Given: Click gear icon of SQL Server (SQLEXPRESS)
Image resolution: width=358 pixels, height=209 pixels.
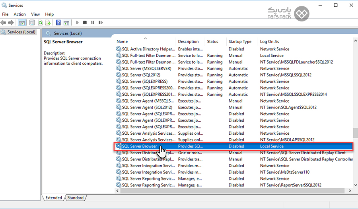Looking at the screenshot, I should (x=119, y=81).
